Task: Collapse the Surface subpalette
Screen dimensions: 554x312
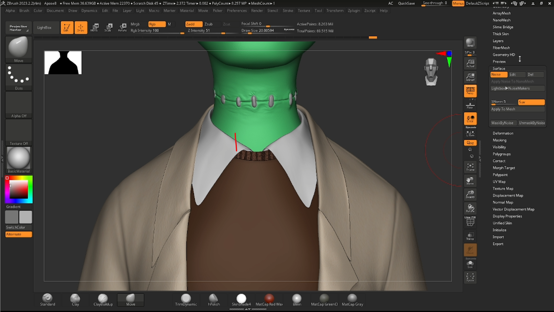Action: pyautogui.click(x=499, y=68)
